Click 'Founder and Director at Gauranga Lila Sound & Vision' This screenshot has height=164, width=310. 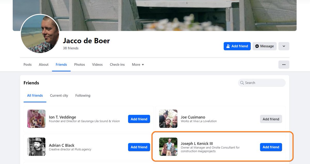84,121
